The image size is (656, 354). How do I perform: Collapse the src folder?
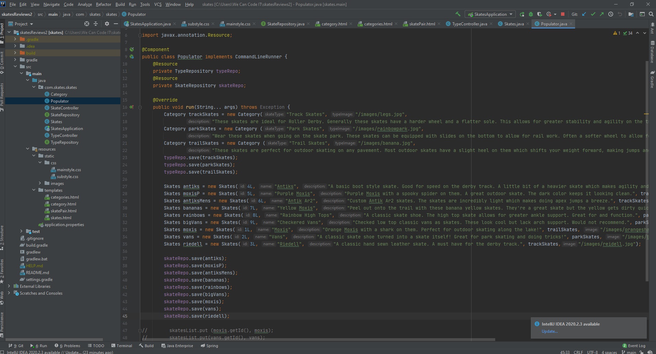click(x=15, y=67)
